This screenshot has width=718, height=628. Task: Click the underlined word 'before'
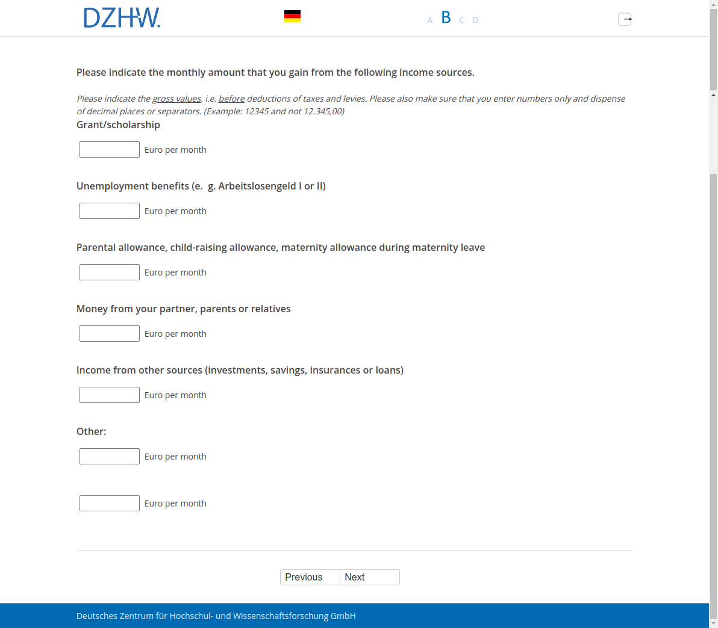[x=231, y=99]
